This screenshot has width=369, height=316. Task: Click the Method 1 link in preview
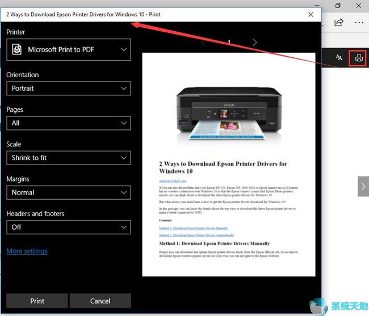coord(194,228)
